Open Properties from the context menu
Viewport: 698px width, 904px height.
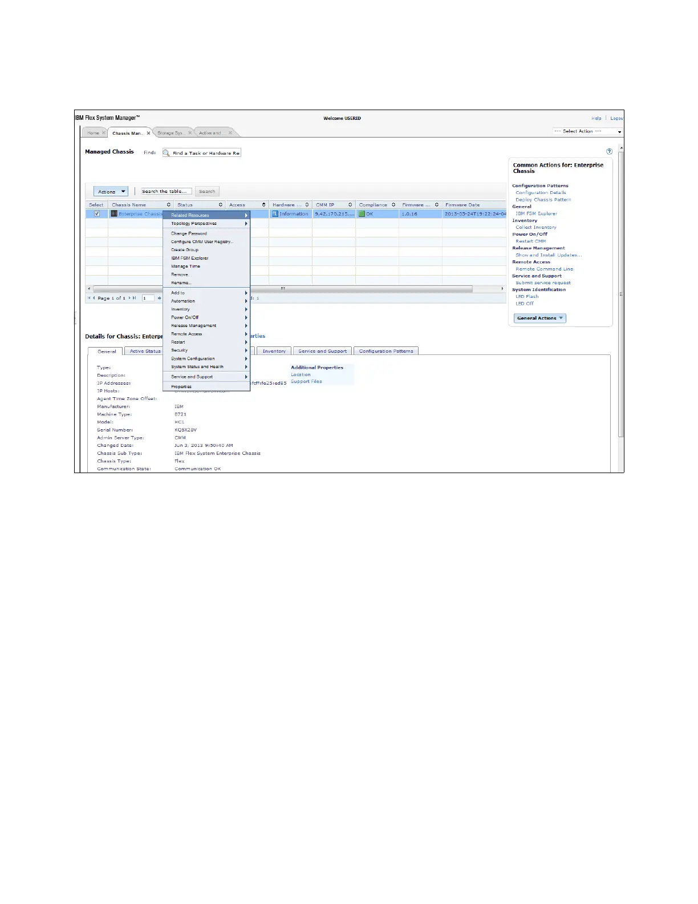coord(206,387)
